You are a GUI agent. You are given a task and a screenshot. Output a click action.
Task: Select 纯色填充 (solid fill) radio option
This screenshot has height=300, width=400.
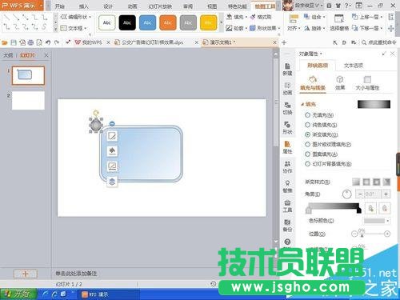point(307,125)
